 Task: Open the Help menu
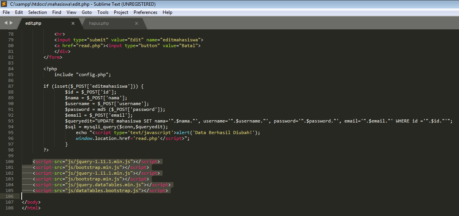pyautogui.click(x=167, y=12)
